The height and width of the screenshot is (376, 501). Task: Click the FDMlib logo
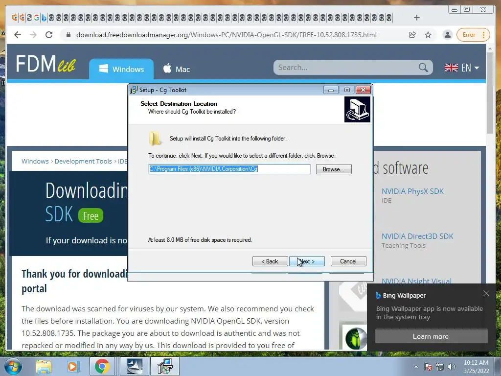point(46,63)
